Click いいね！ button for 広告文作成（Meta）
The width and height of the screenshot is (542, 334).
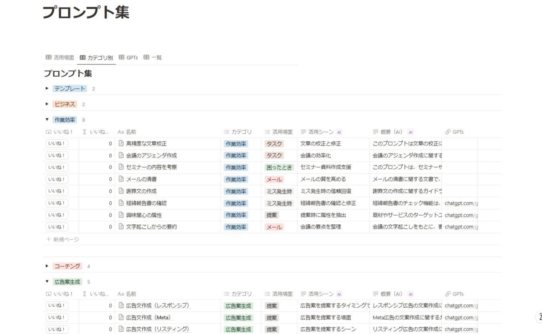(57, 318)
